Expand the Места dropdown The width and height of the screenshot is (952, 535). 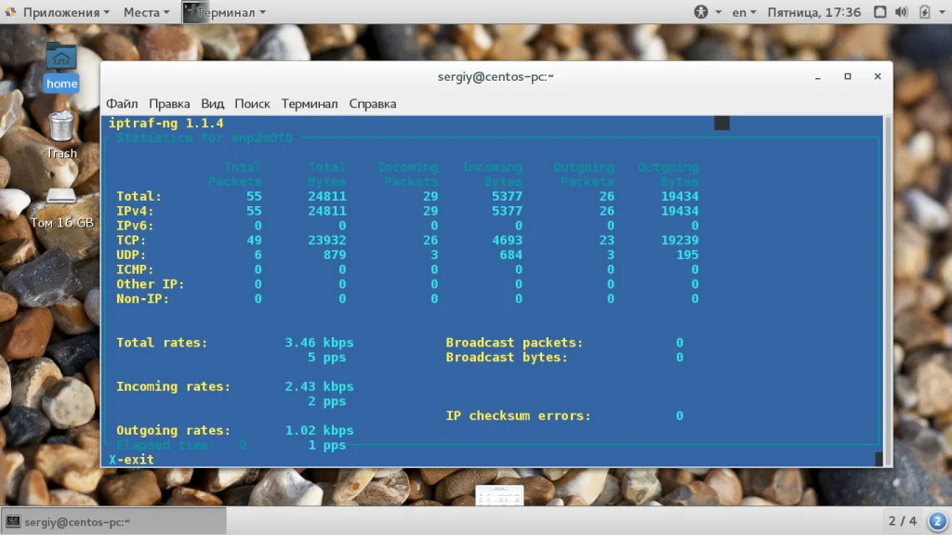click(x=146, y=12)
